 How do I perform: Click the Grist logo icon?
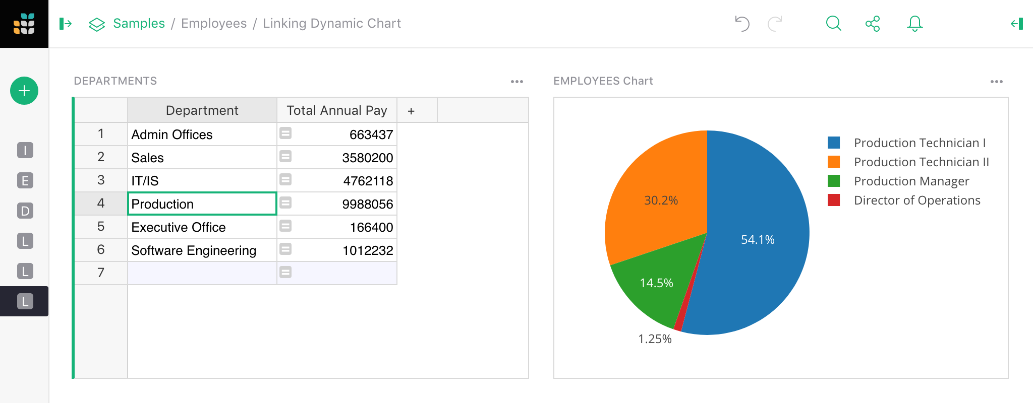point(24,24)
